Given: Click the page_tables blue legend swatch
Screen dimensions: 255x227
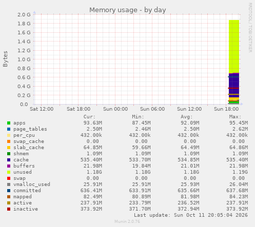Looking at the screenshot, I should [x=9, y=129].
